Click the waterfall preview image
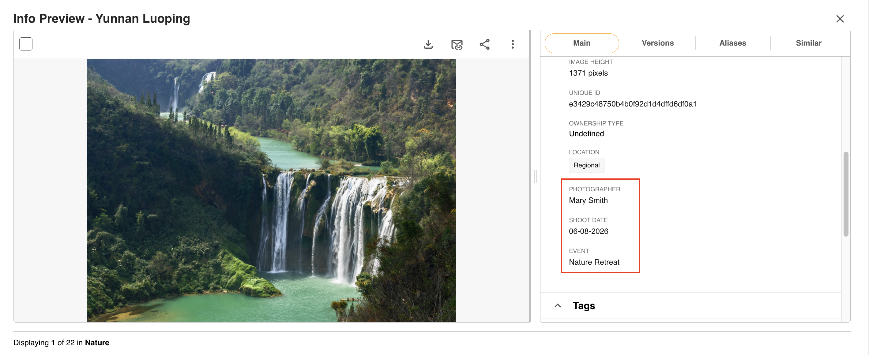Screen dimensions: 869x355 [271, 190]
